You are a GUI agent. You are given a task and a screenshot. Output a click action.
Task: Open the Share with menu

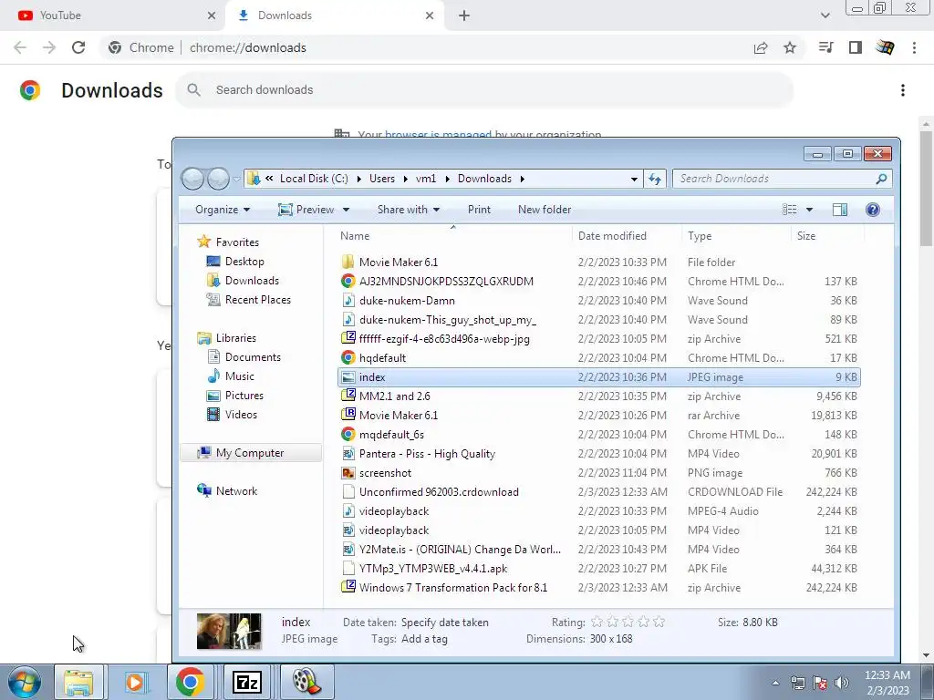tap(409, 210)
